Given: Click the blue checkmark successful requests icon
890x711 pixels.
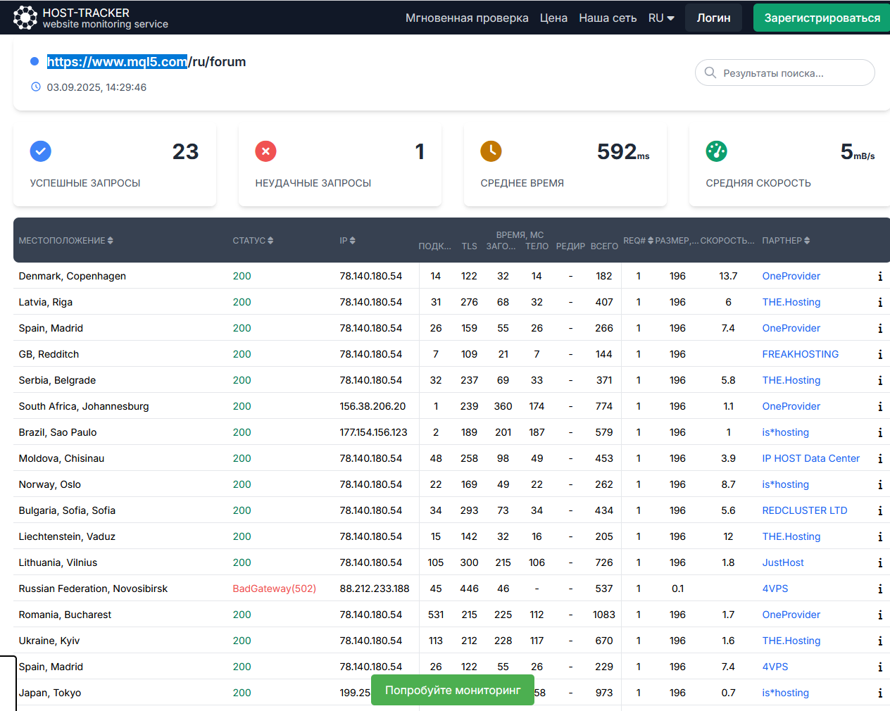Looking at the screenshot, I should 40,151.
